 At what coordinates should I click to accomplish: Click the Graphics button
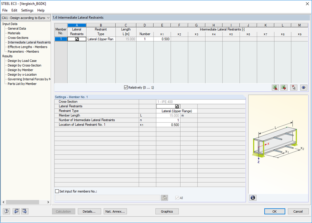click(167, 211)
